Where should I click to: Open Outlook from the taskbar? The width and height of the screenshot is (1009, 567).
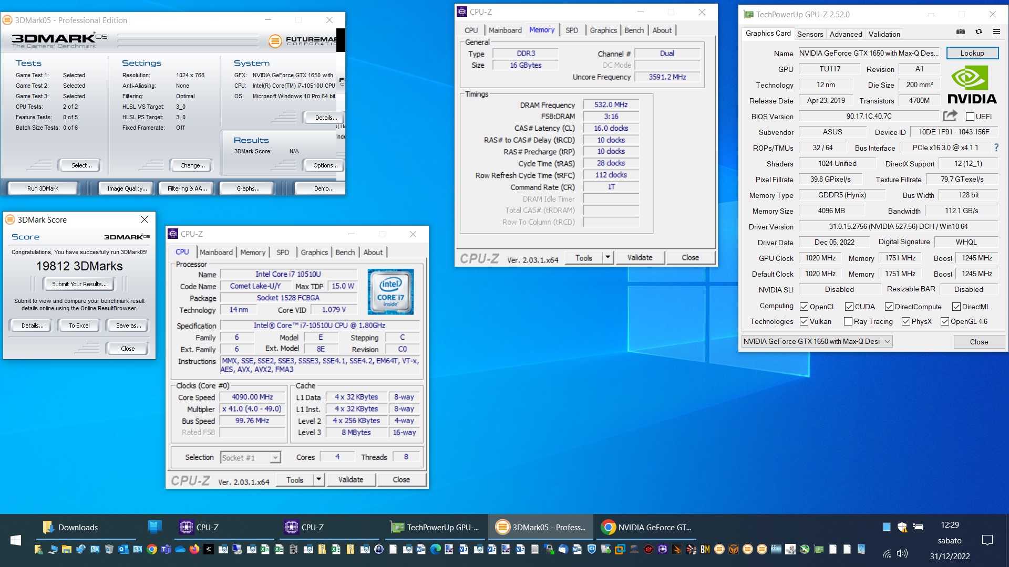[123, 549]
